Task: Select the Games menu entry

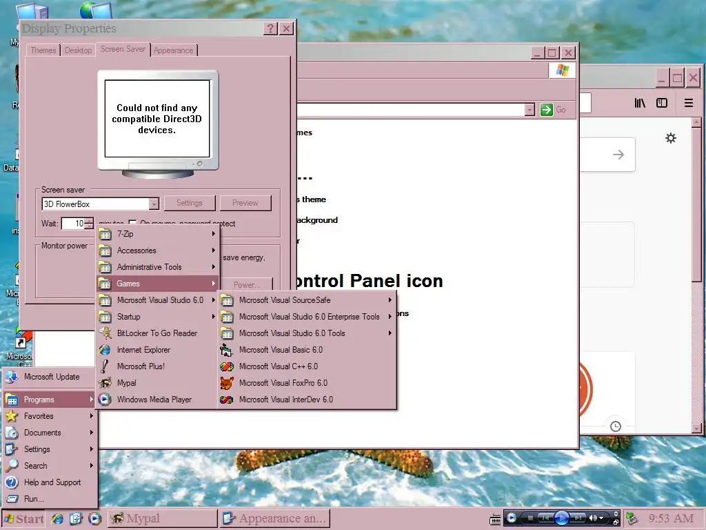Action: coord(157,284)
